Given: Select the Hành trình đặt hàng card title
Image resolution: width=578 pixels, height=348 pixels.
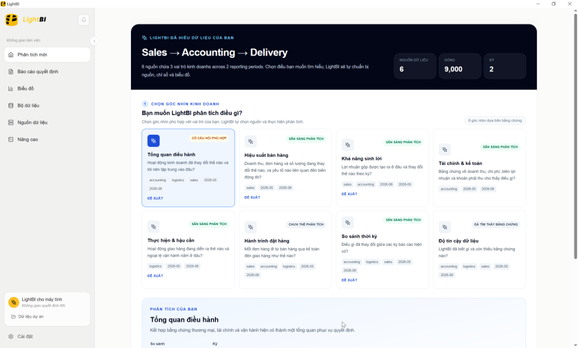Looking at the screenshot, I should pyautogui.click(x=267, y=241).
